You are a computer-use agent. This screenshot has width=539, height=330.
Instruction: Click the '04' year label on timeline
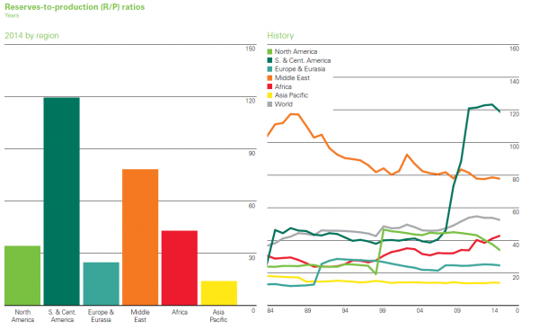click(x=420, y=311)
